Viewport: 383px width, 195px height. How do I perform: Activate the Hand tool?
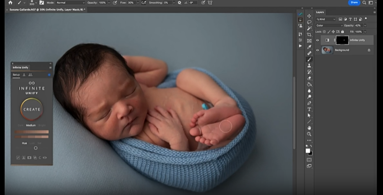click(309, 127)
